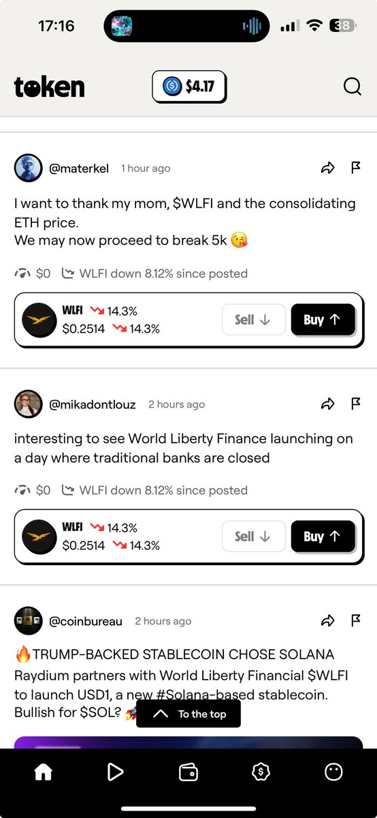The image size is (377, 818).
Task: Report the @coinbureau post with flag
Action: coord(355,620)
